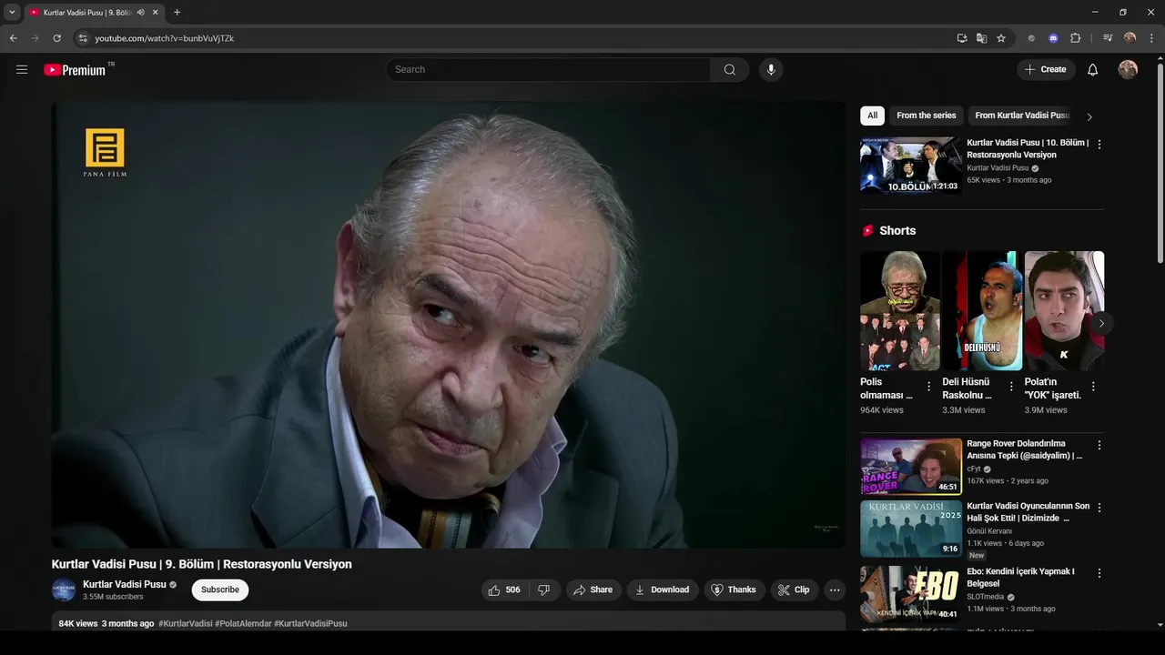1165x655 pixels.
Task: Install app icon in address bar
Action: tap(962, 38)
